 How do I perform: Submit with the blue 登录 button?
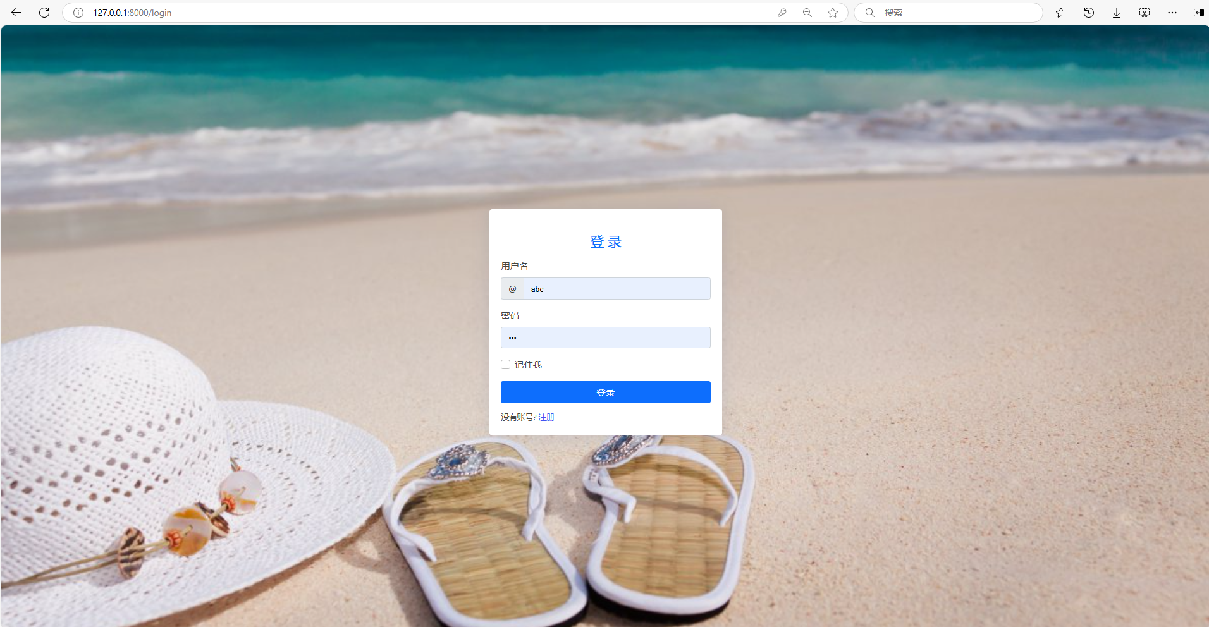coord(605,392)
